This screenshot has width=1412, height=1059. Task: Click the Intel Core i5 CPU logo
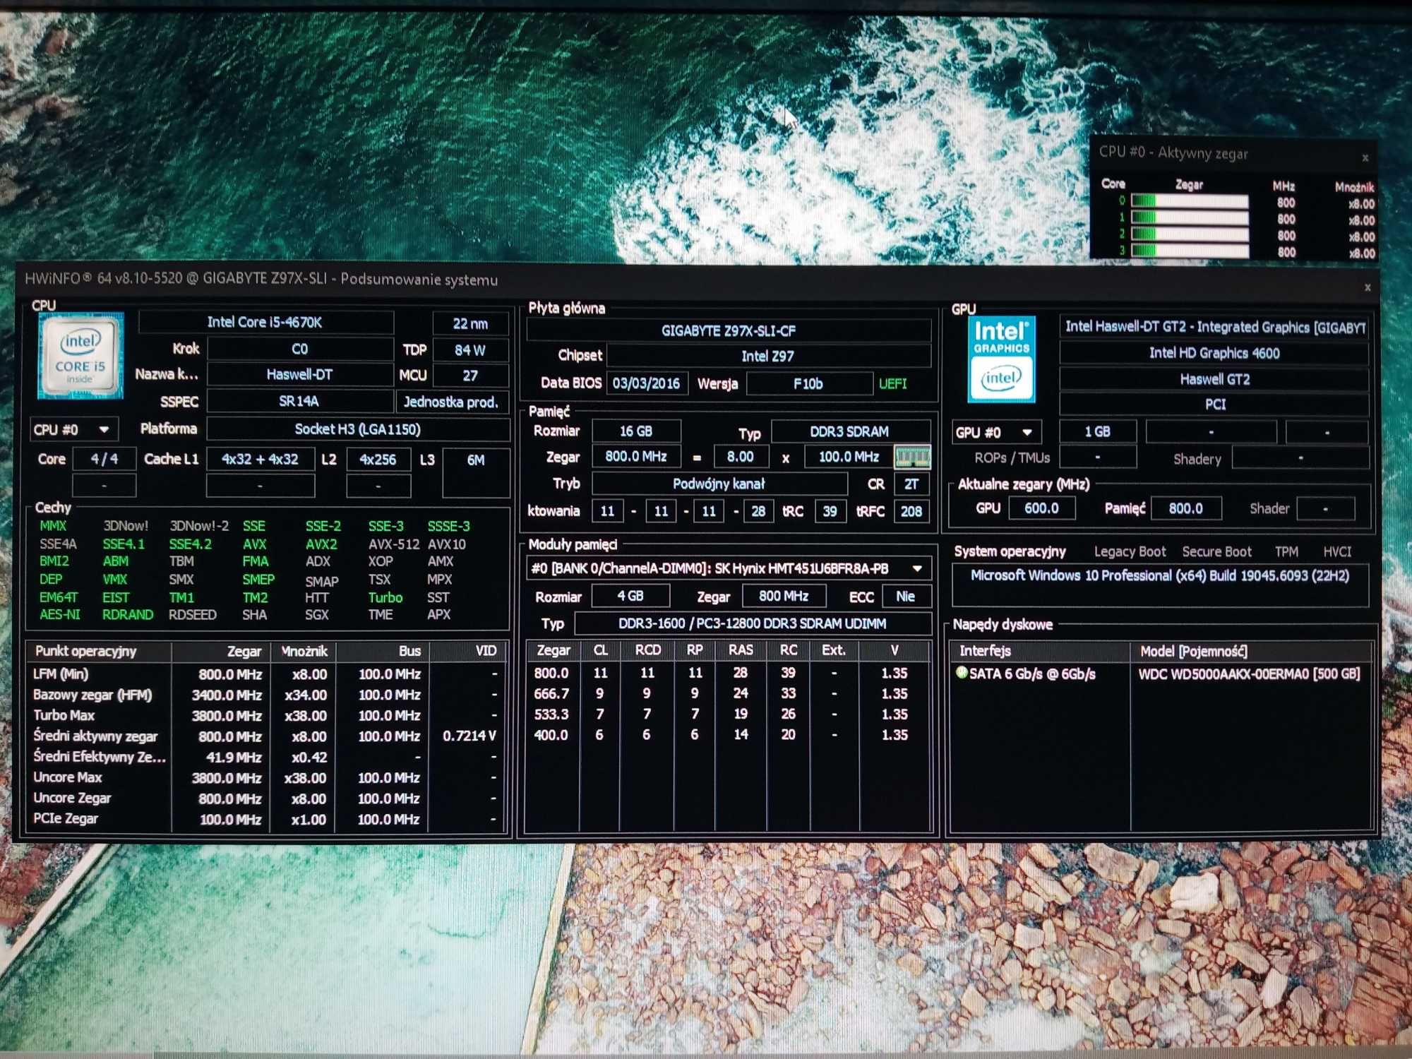click(x=80, y=355)
